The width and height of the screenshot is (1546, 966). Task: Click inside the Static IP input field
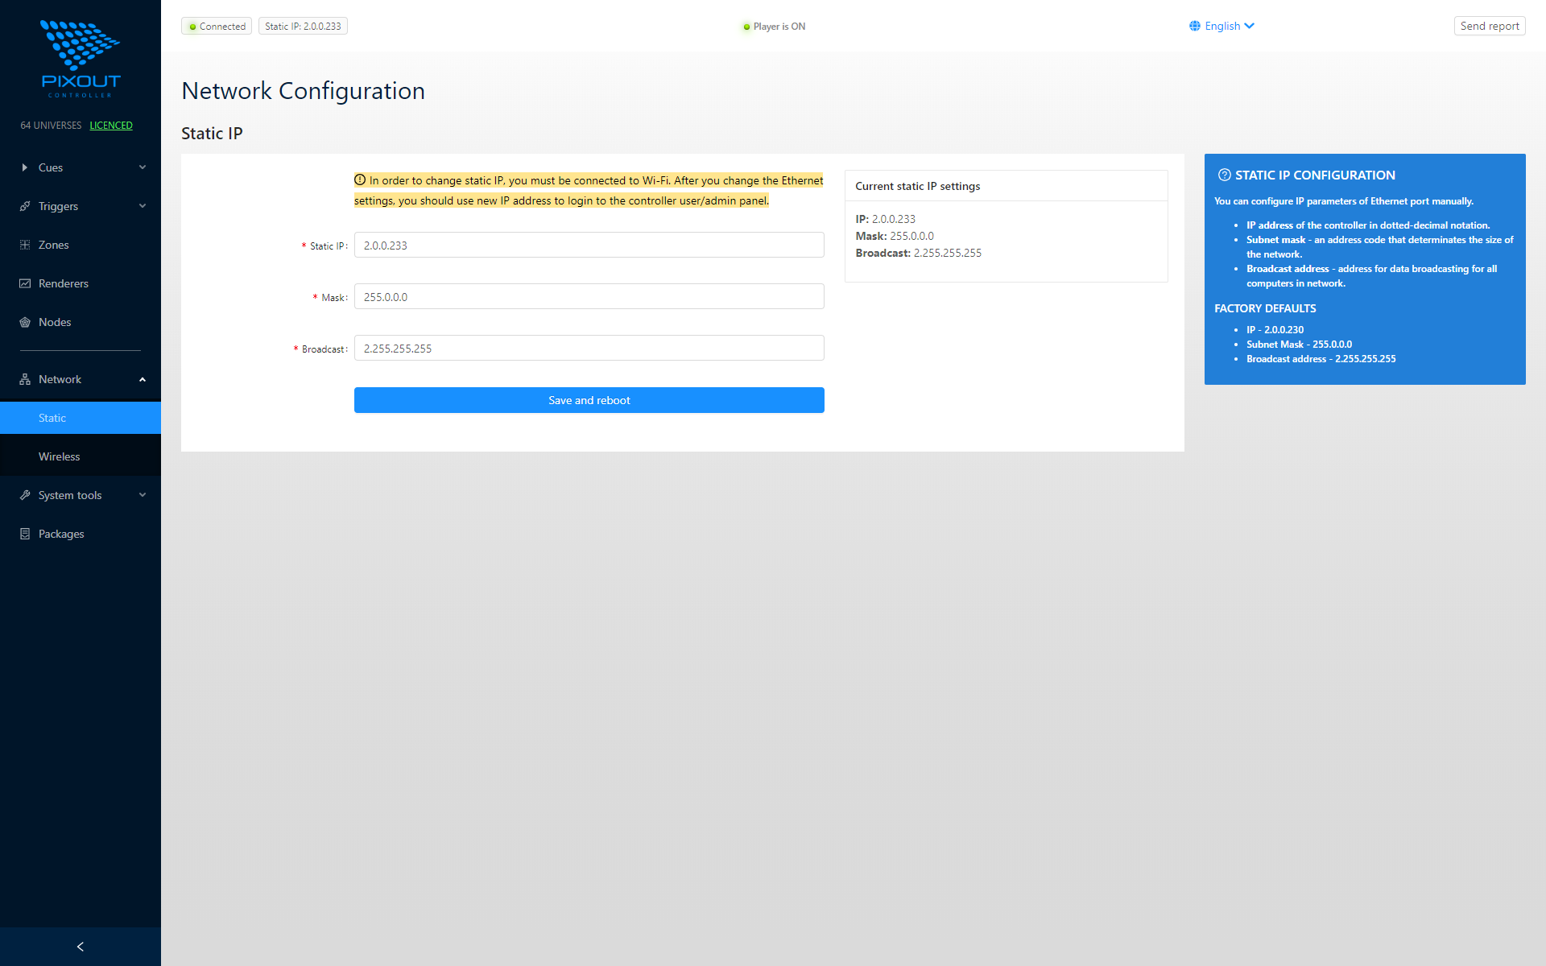point(589,245)
